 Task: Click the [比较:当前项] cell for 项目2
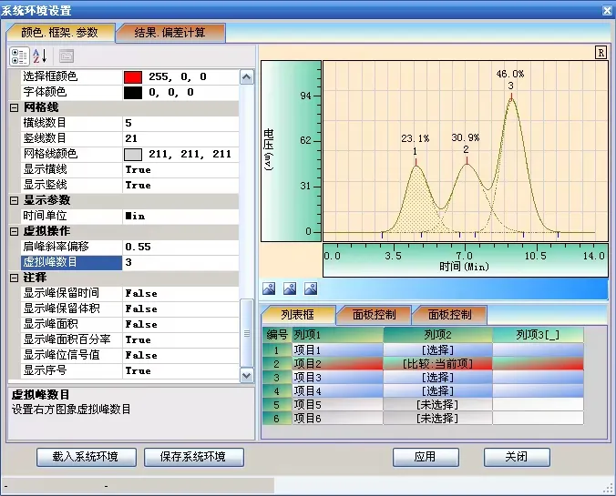(x=437, y=364)
